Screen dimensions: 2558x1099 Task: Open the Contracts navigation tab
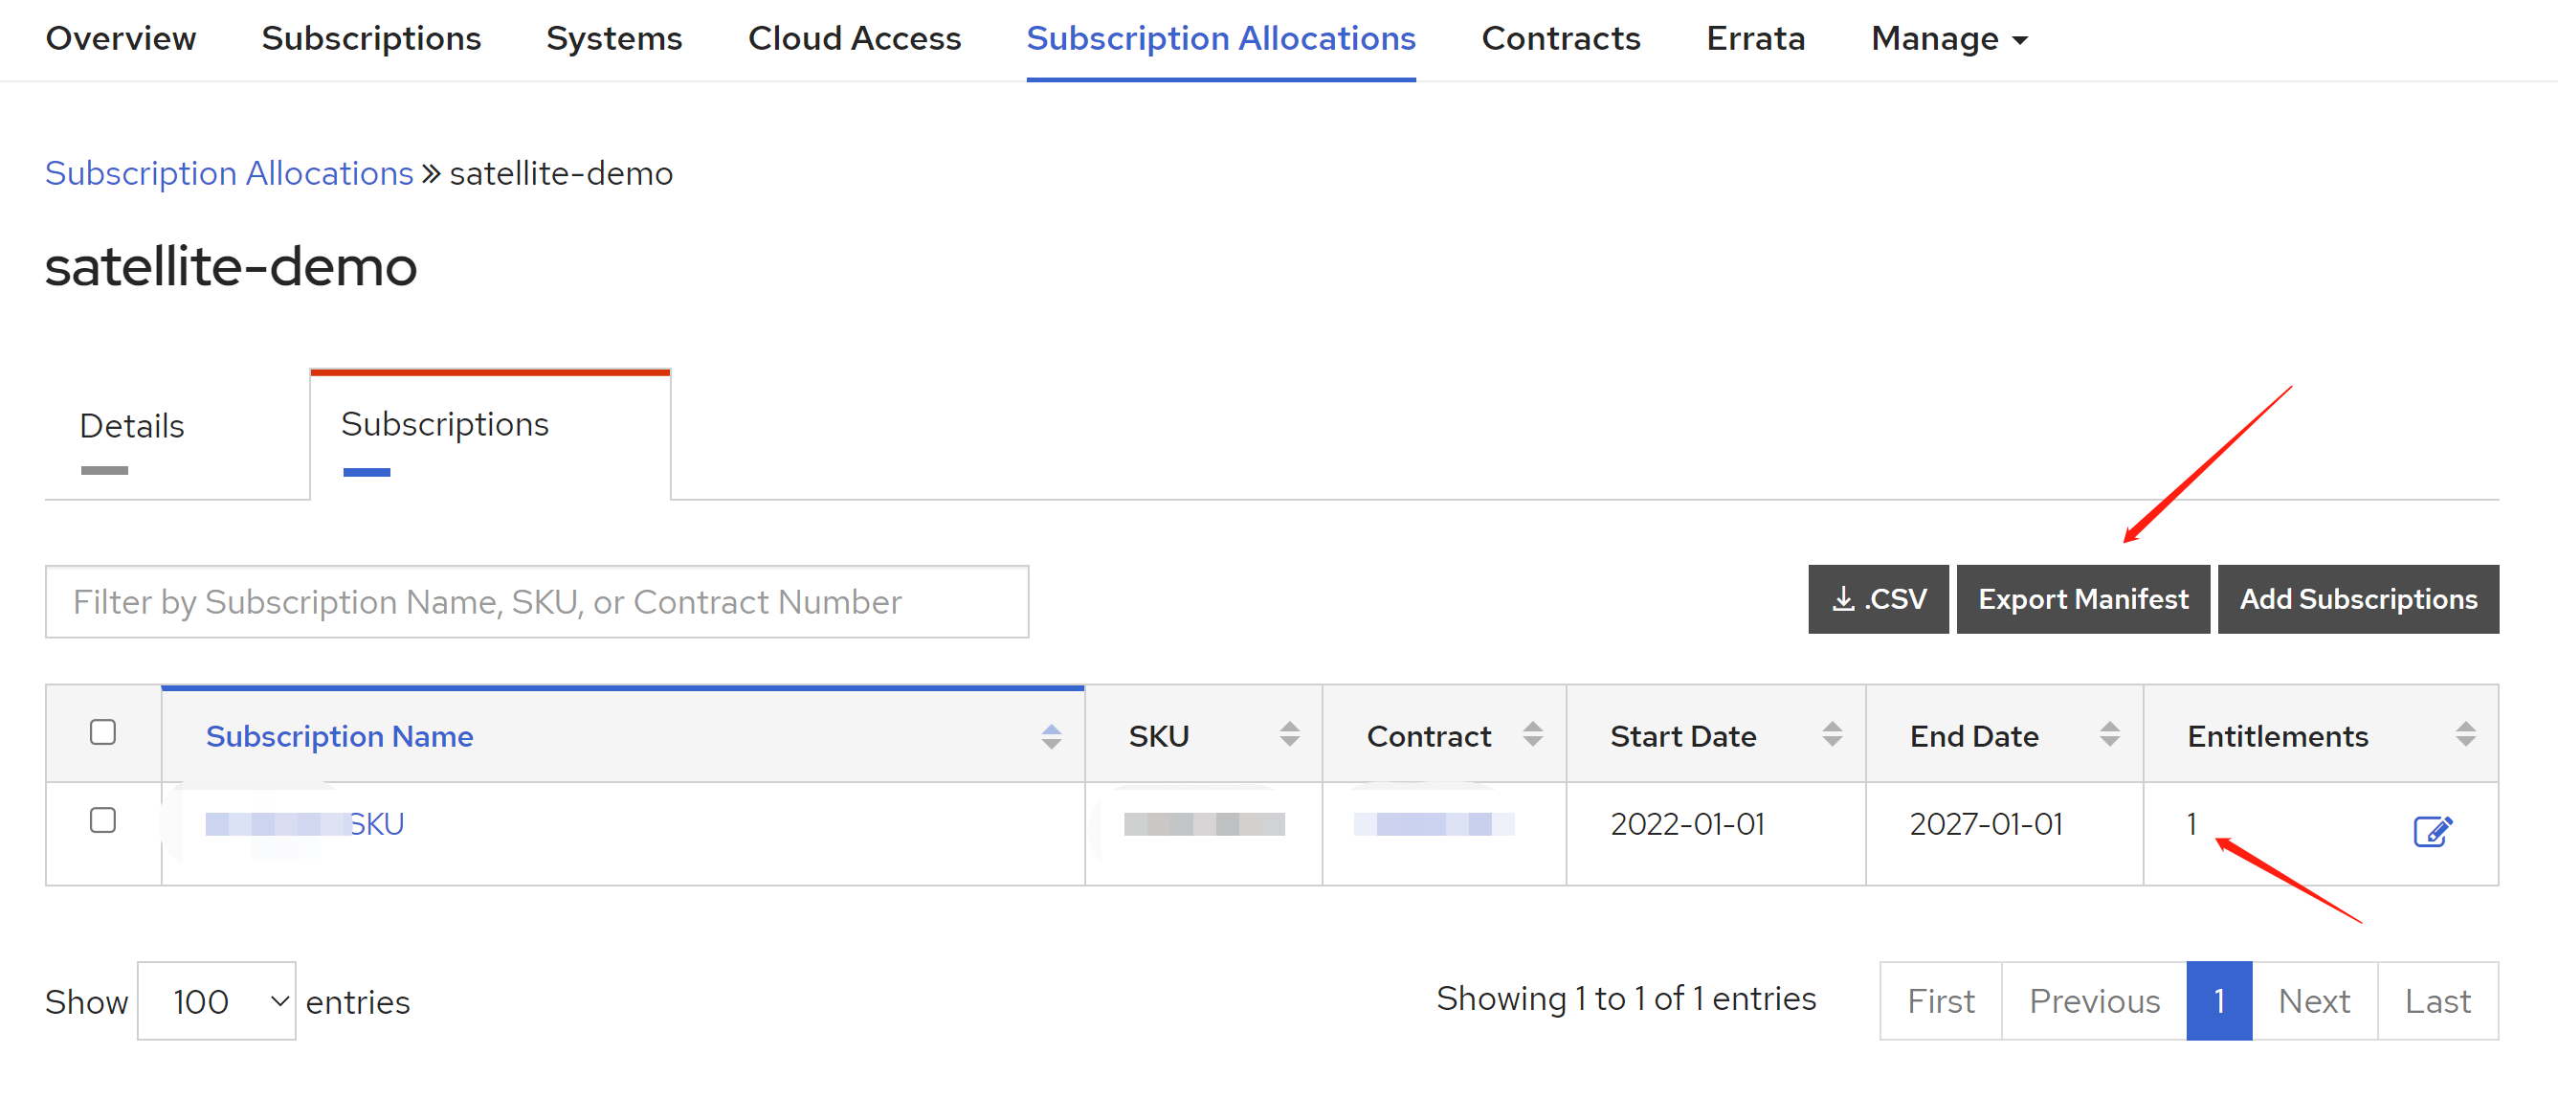coord(1560,38)
